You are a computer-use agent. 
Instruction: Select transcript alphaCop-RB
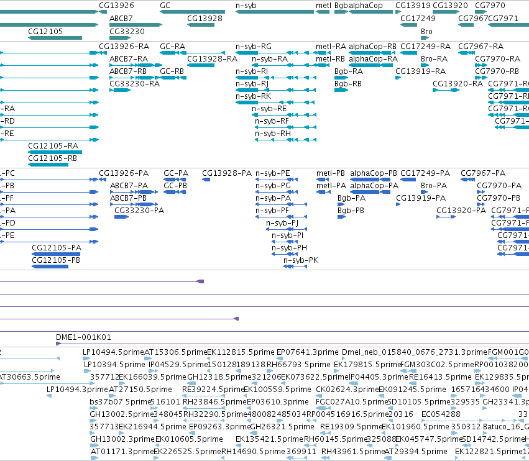click(x=372, y=46)
